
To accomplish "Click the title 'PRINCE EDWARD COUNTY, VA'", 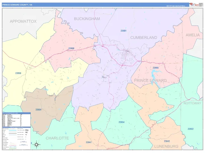I will [x=17, y=5].
